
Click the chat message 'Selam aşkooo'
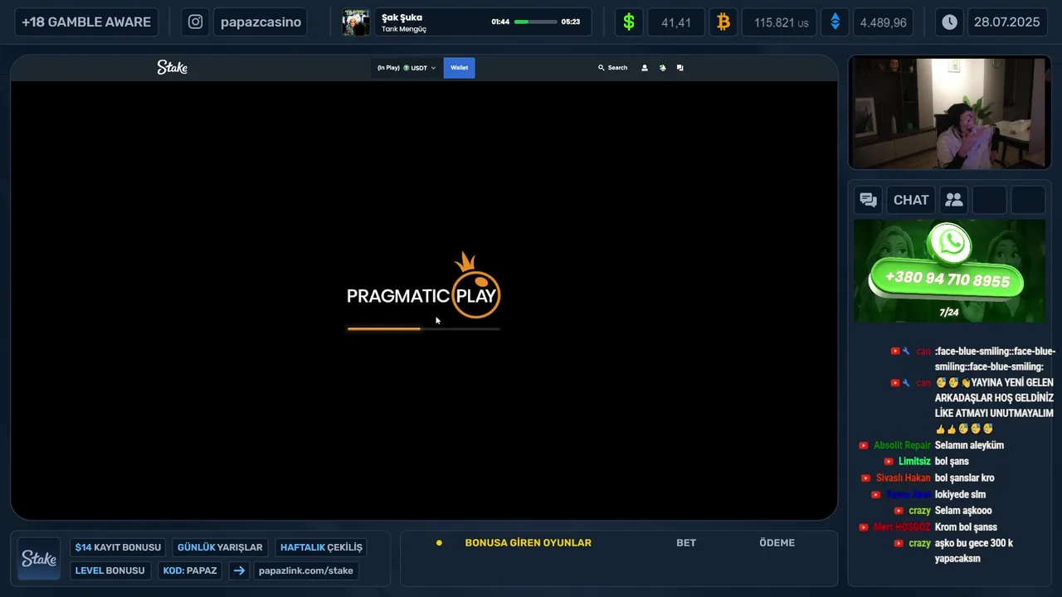pyautogui.click(x=963, y=511)
